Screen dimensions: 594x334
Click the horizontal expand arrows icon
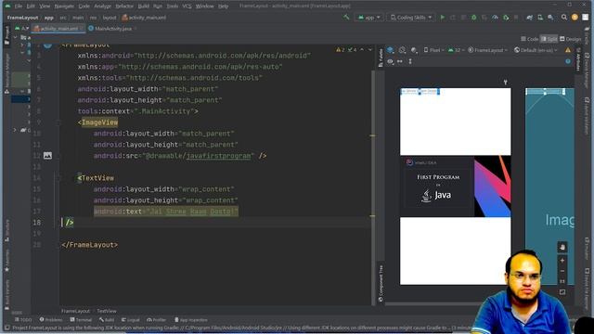pos(400,61)
